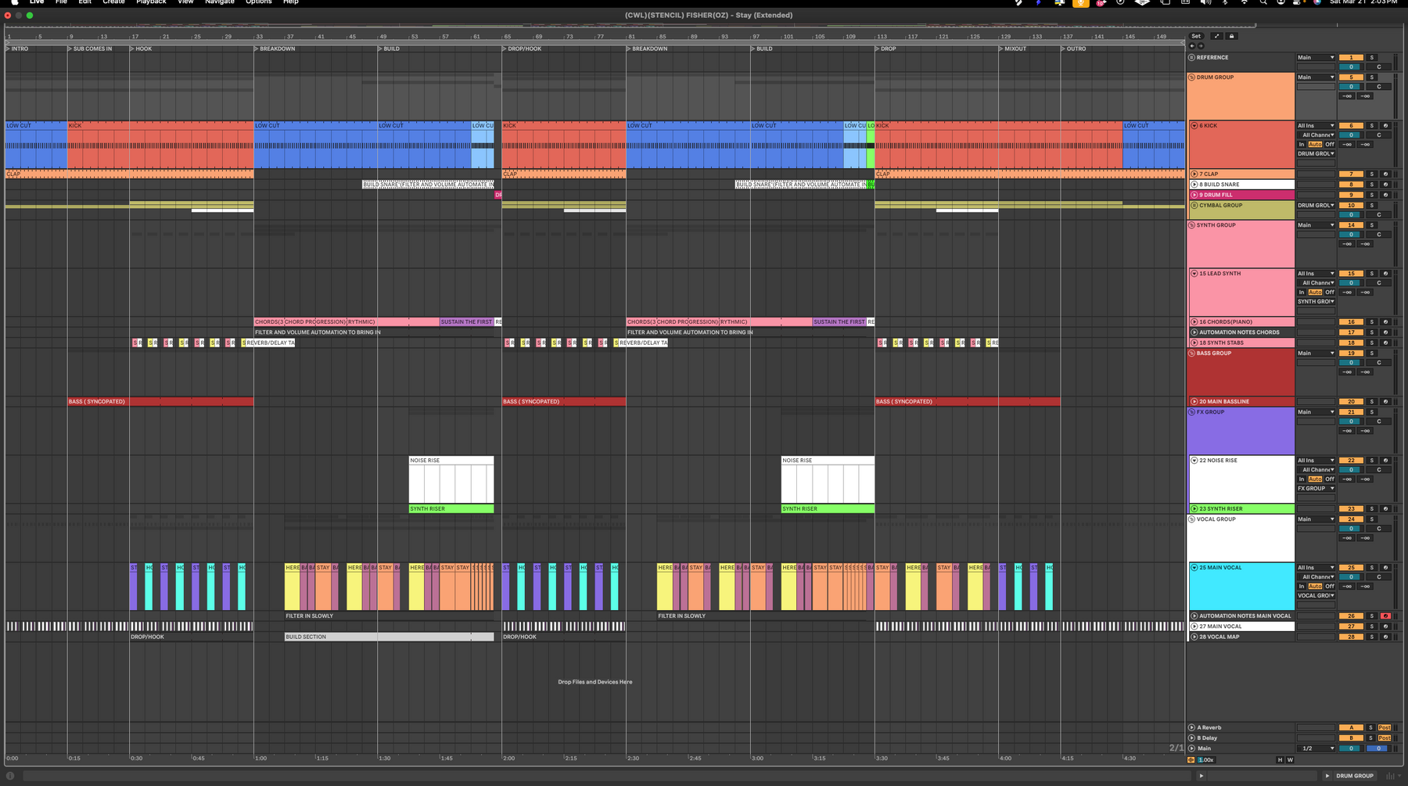This screenshot has width=1408, height=786.
Task: Arm the 6 KICK track for recording
Action: pos(1385,126)
